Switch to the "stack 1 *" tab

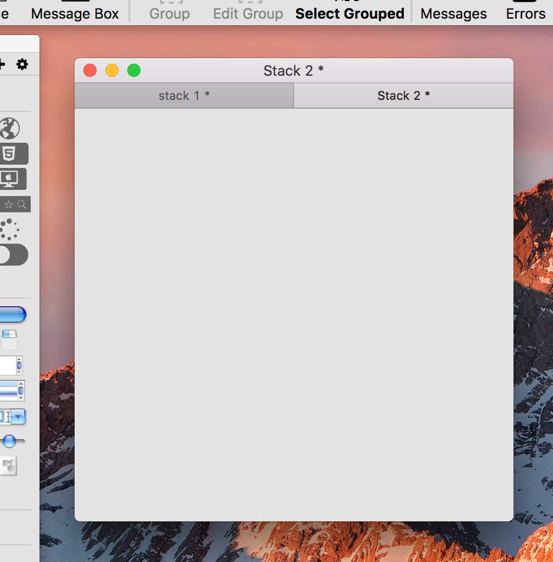(x=184, y=96)
